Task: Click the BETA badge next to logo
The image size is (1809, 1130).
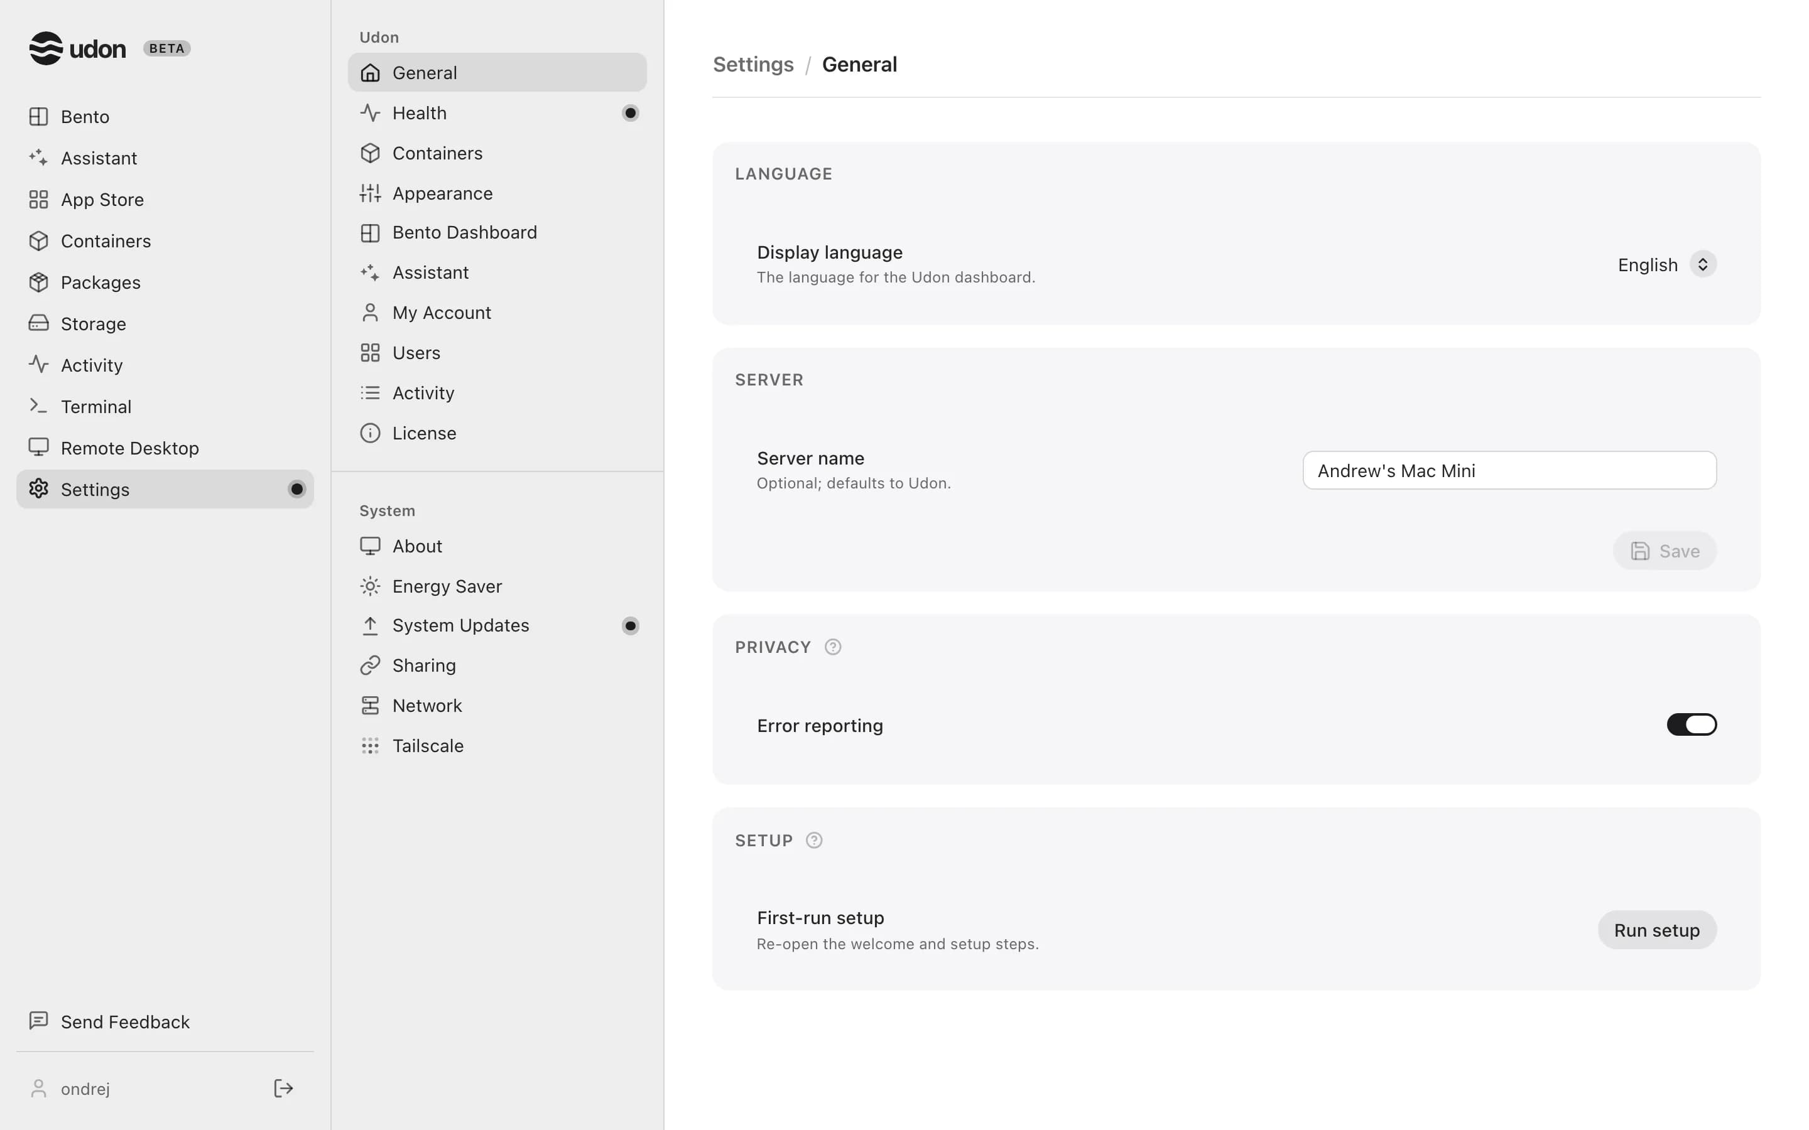Action: 166,48
